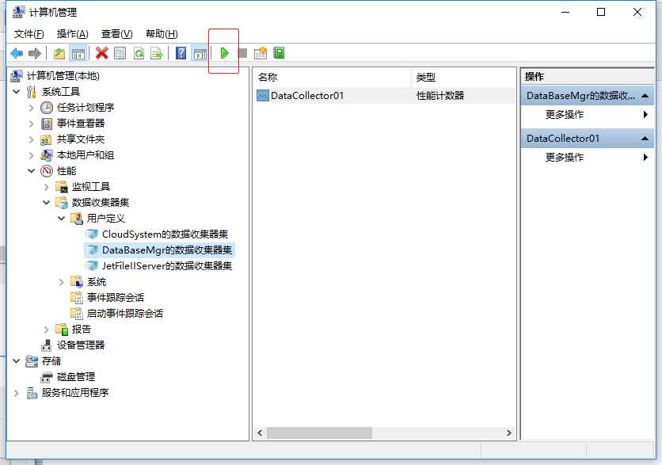Image resolution: width=662 pixels, height=465 pixels.
Task: Create a new data collector from the toolbar
Action: tap(261, 53)
